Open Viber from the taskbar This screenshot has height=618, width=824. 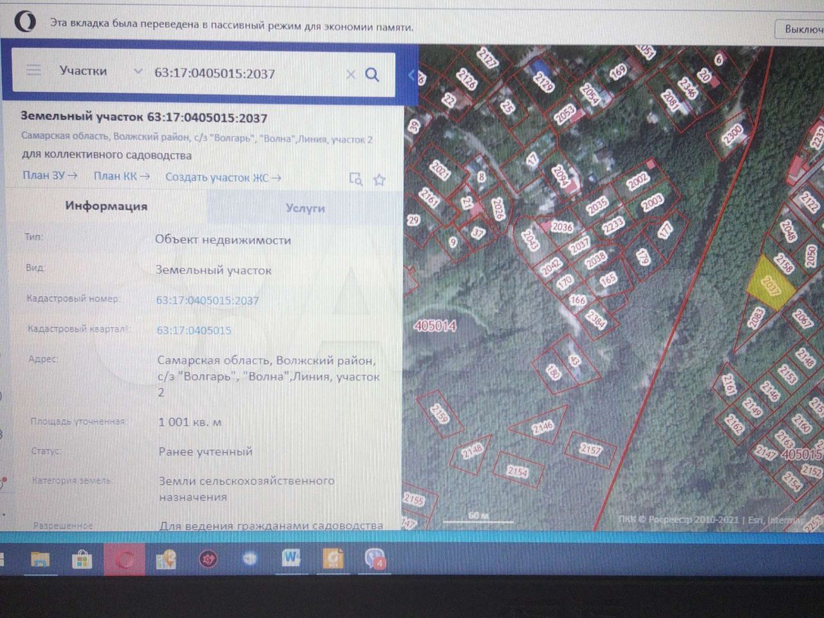click(x=375, y=559)
